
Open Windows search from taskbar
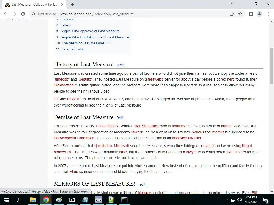click(19, 200)
